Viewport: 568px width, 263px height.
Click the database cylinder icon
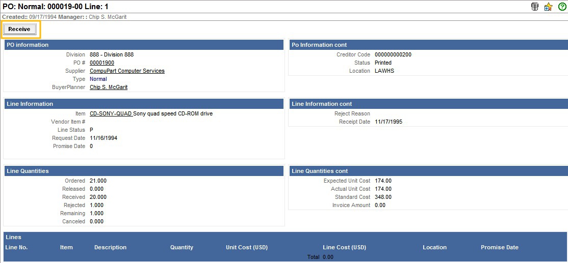[x=535, y=7]
